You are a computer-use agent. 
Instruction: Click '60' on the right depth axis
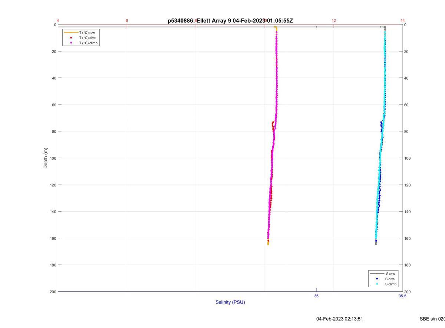406,105
